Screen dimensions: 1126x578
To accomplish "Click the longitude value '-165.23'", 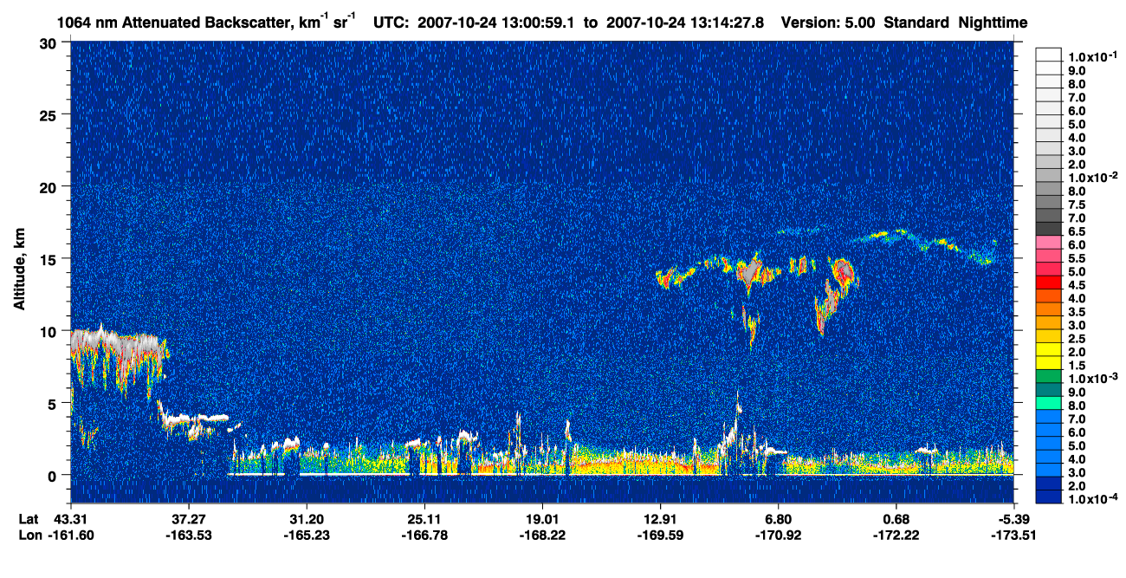I will 306,535.
